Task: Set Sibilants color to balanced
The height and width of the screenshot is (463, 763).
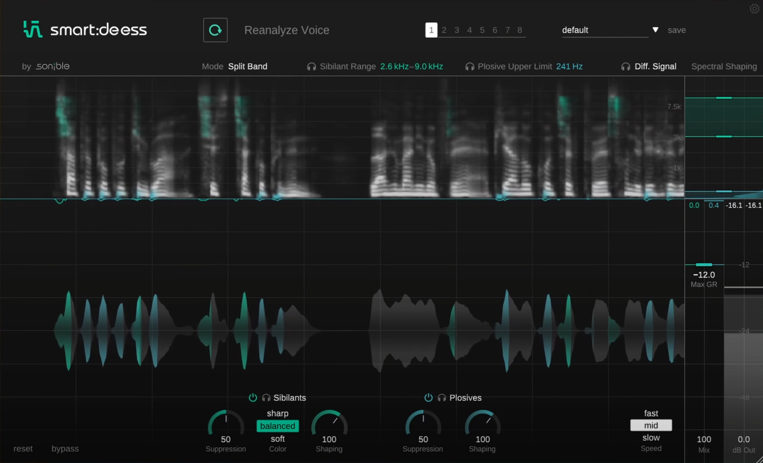Action: coord(278,426)
